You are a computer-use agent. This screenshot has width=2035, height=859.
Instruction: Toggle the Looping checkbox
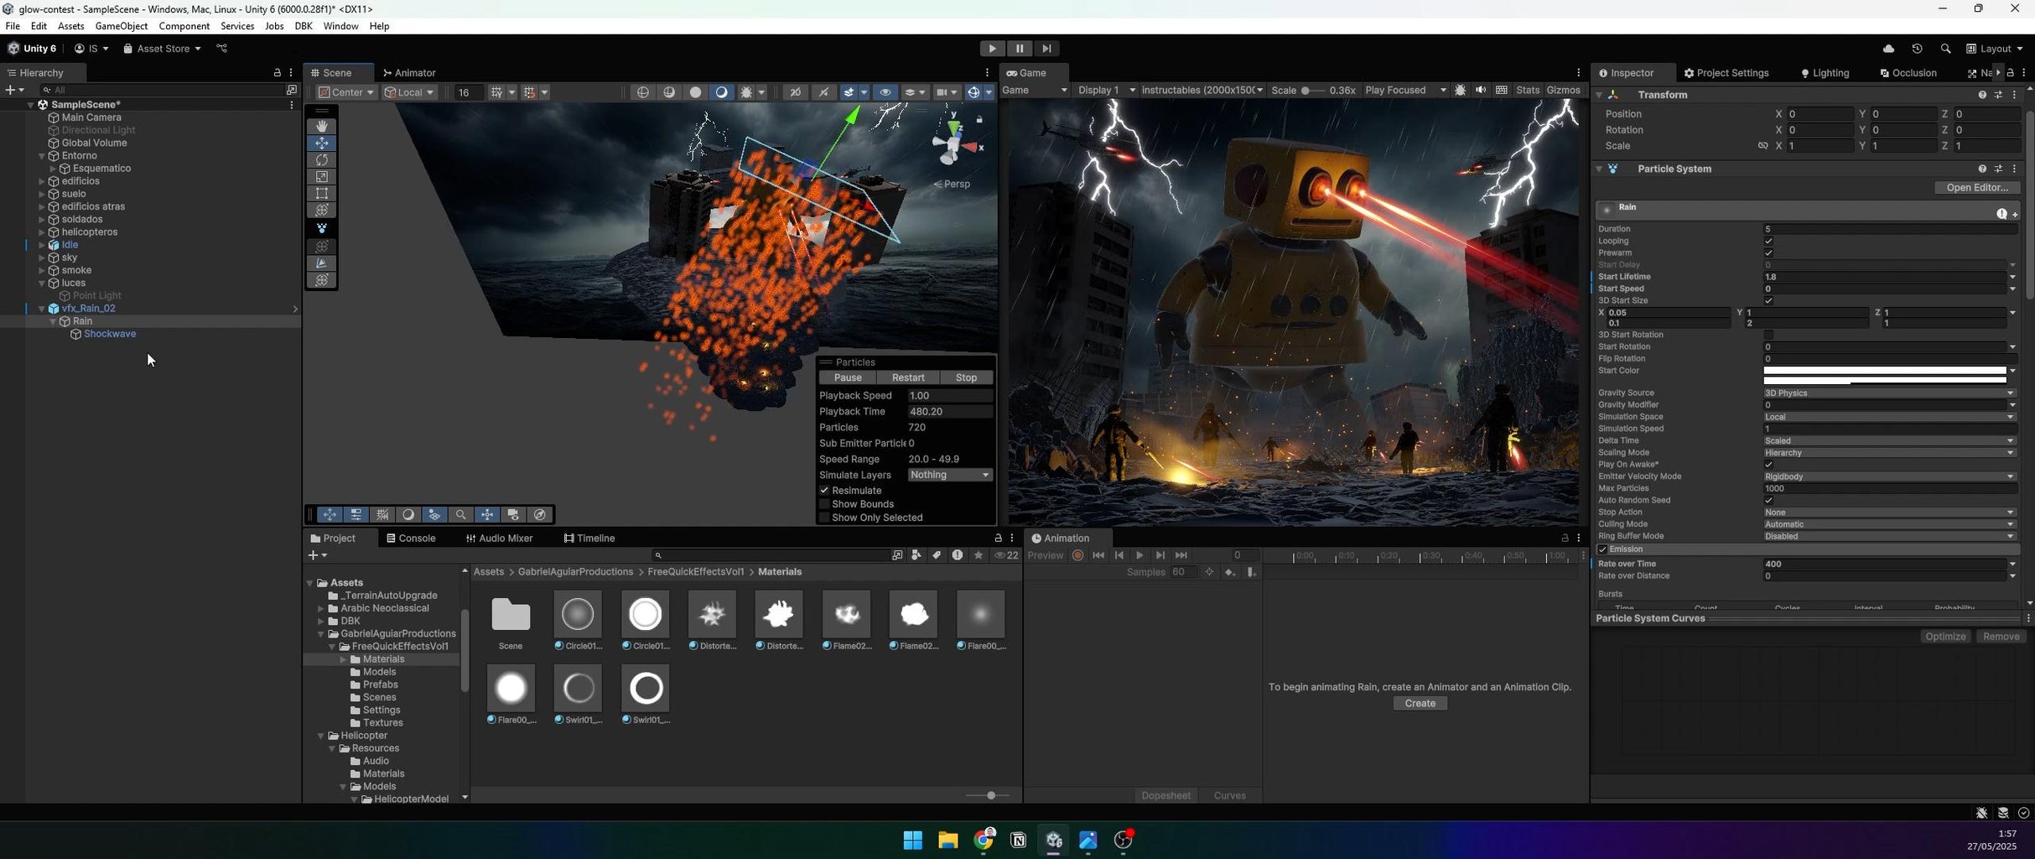point(1768,241)
